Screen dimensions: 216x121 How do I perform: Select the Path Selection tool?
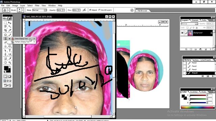(5, 50)
